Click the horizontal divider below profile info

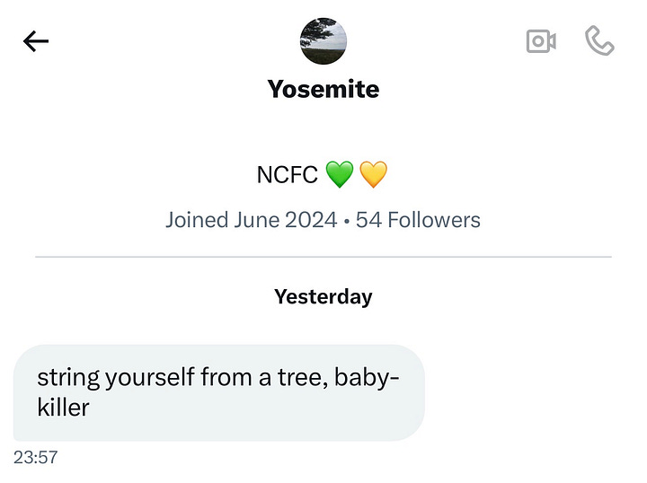coord(323,258)
